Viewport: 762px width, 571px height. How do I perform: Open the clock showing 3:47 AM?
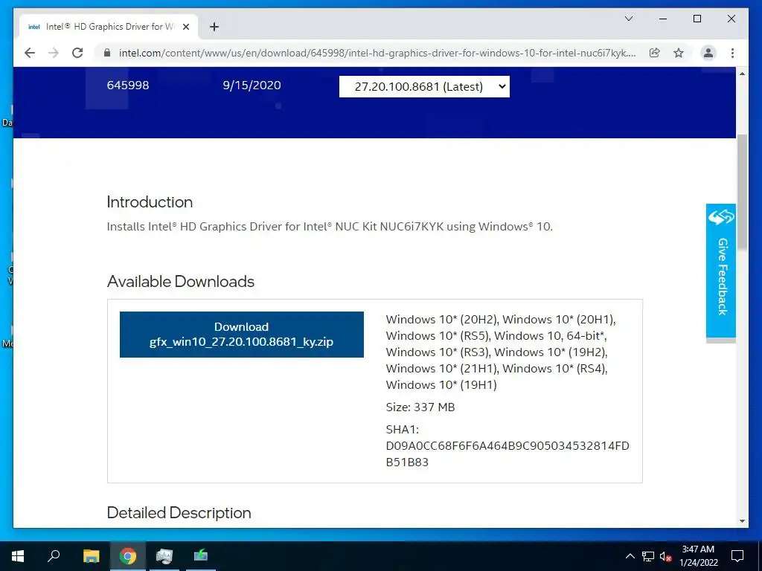[x=698, y=556]
